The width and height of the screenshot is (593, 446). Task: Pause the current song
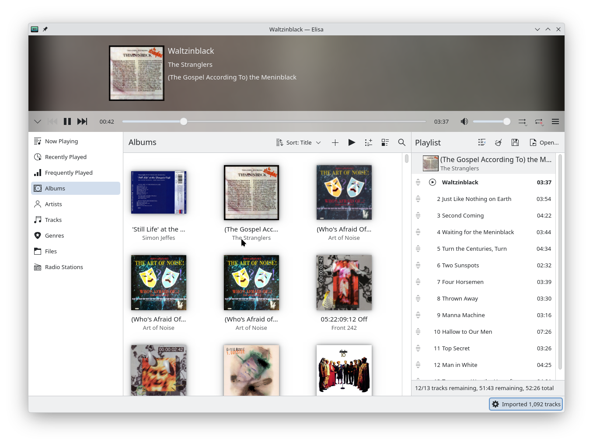pyautogui.click(x=67, y=121)
